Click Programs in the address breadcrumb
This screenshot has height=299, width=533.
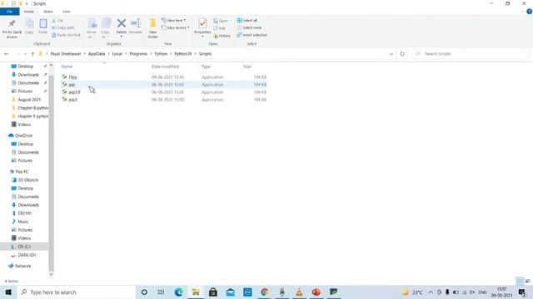138,54
